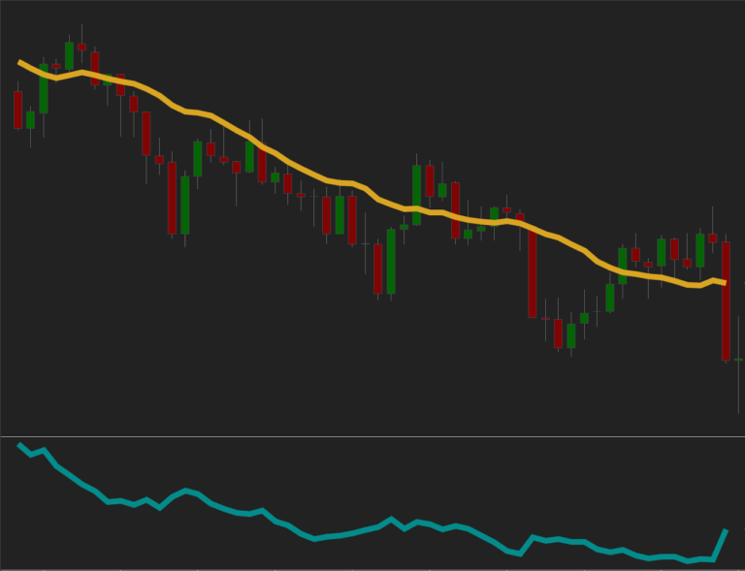Click the teal indicator's lowest point
745x571 pixels.
[690, 560]
